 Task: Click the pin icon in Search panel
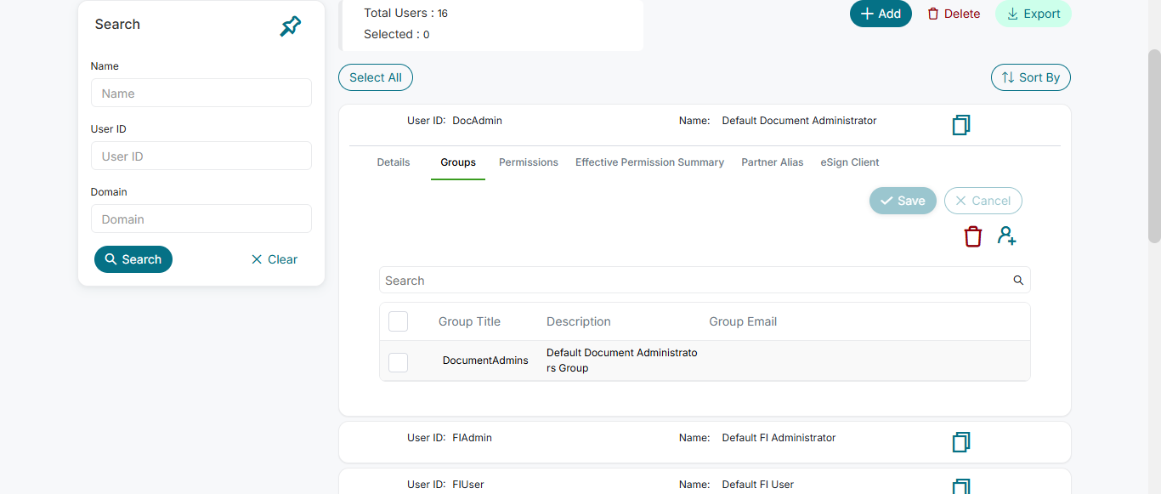coord(291,26)
